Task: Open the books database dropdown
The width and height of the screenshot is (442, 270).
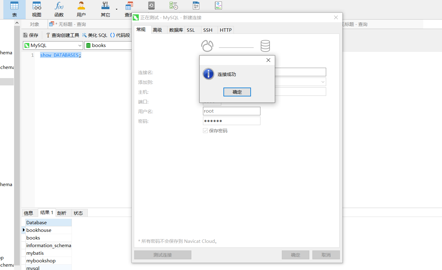Action: pyautogui.click(x=108, y=45)
